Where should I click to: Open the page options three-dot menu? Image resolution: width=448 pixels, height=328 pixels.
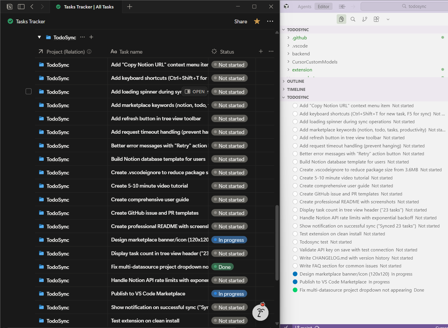click(x=270, y=21)
